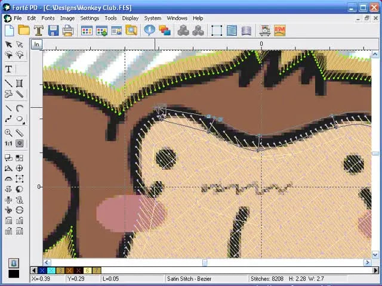Select the light yellow swatch labeled 6
The width and height of the screenshot is (382, 286).
(x=88, y=270)
